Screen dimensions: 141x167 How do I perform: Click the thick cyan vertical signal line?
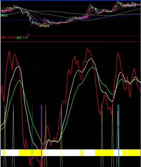pyautogui.click(x=119, y=136)
